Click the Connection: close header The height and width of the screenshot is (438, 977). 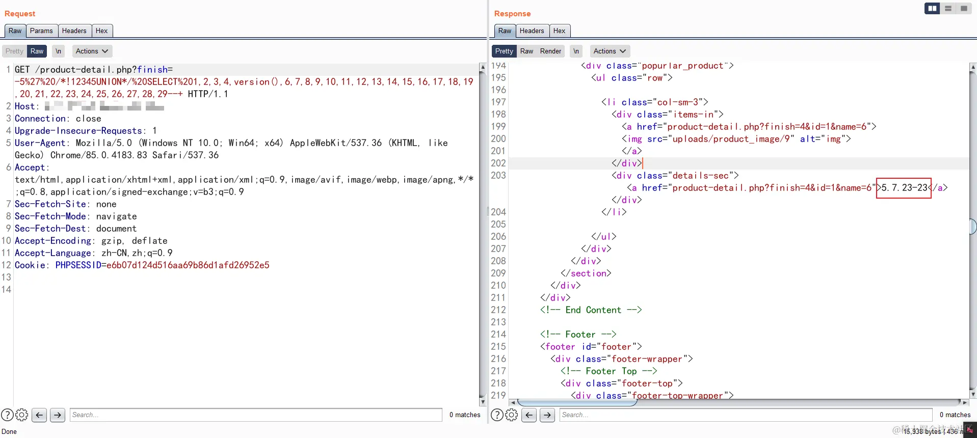[58, 119]
